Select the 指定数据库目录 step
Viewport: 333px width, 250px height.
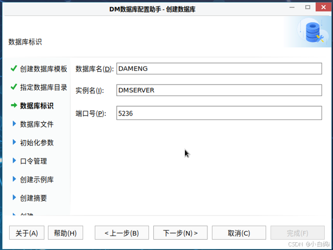tap(43, 87)
